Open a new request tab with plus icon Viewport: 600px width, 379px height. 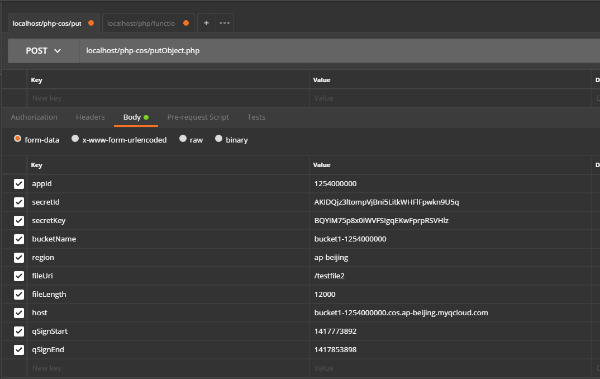(x=206, y=23)
